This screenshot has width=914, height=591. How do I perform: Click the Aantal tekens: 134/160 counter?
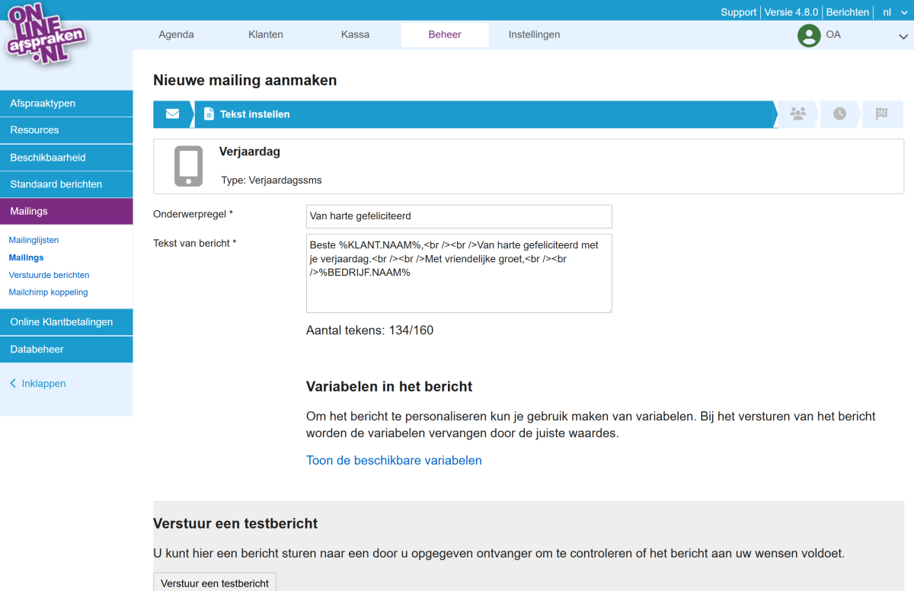point(369,331)
